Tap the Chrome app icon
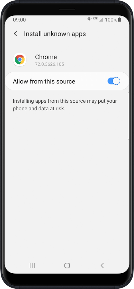The image size is (134, 289). tap(20, 60)
